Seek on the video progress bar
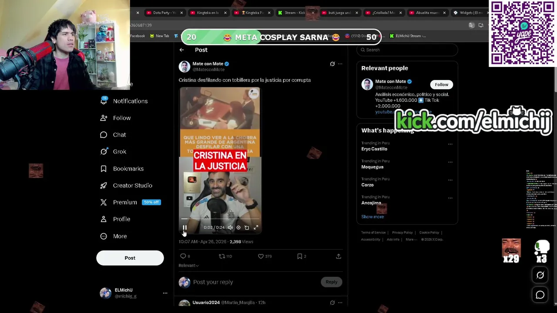 (220, 220)
